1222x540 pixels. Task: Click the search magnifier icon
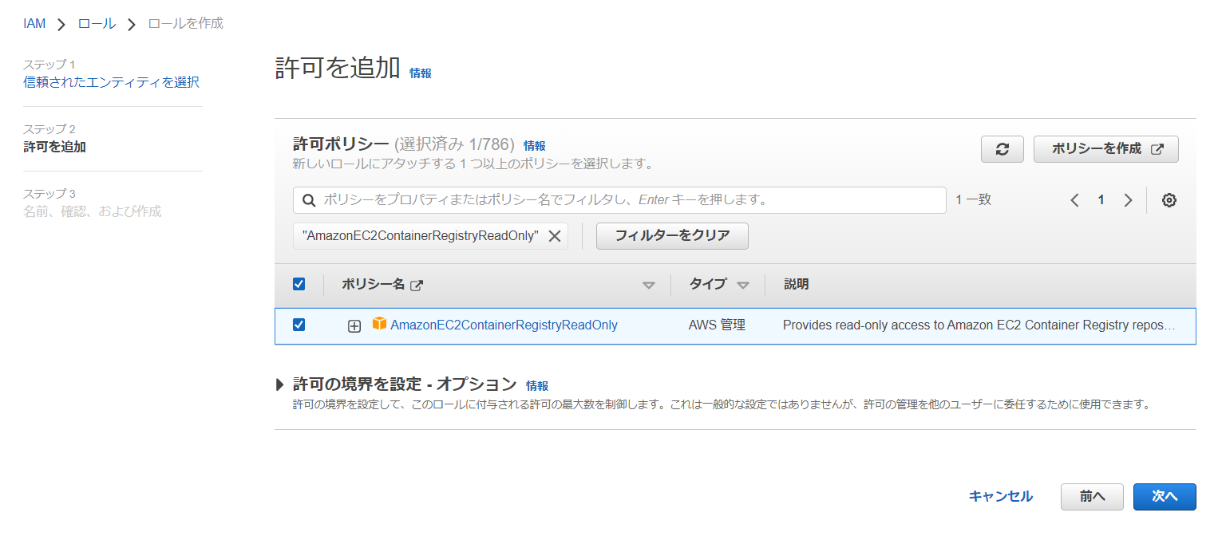coord(309,200)
